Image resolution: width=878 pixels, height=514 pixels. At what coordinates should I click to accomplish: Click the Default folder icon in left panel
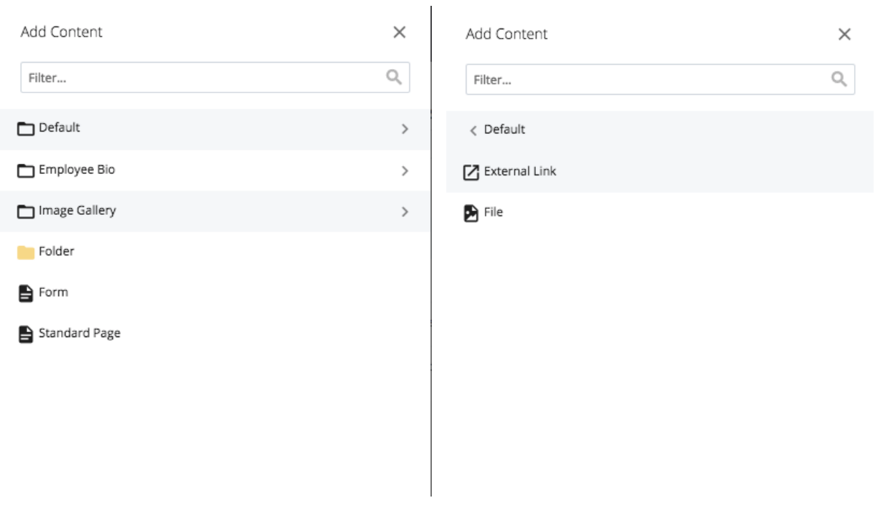[x=26, y=130]
